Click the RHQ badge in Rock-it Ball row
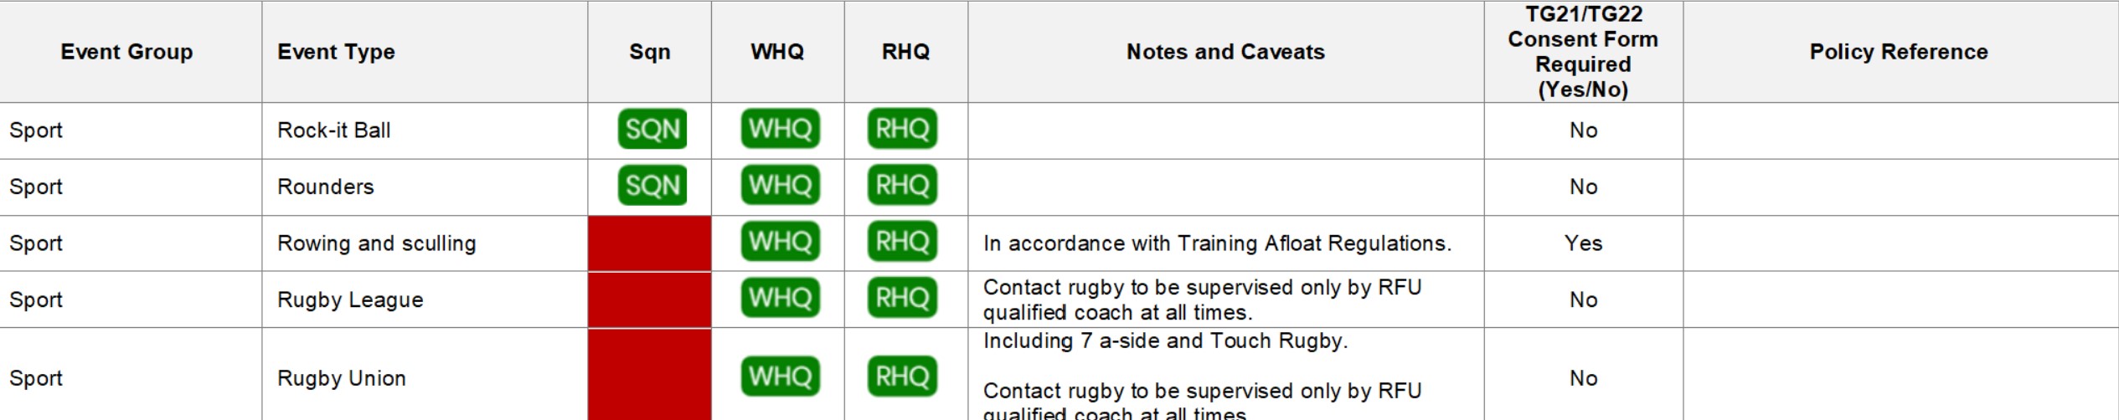 point(902,129)
